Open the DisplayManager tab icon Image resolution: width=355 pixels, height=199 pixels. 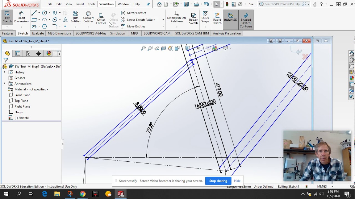tap(49, 54)
